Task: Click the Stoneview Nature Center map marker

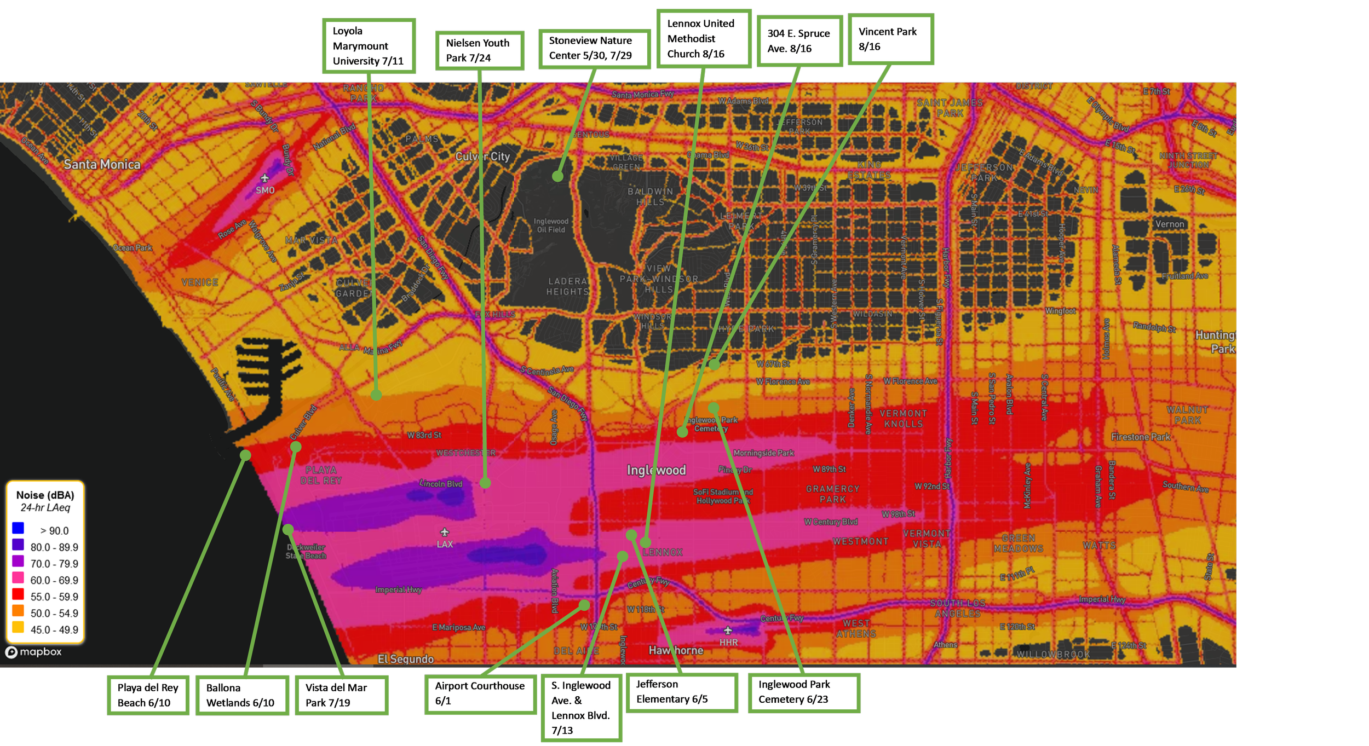Action: tap(557, 176)
